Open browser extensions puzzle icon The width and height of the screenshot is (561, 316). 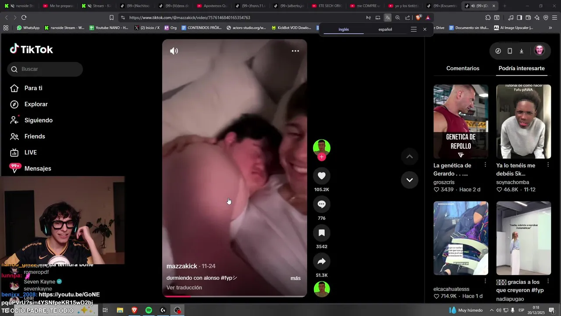(488, 18)
